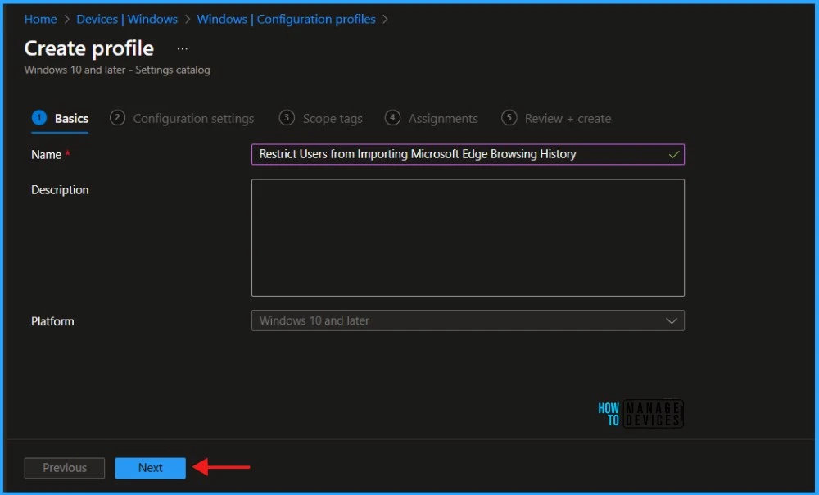Click the Create profile heading
819x495 pixels.
[x=88, y=48]
